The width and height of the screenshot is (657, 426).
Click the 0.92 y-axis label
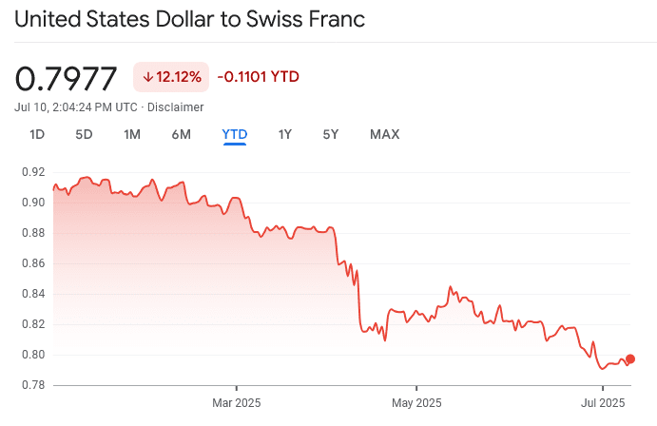click(34, 172)
